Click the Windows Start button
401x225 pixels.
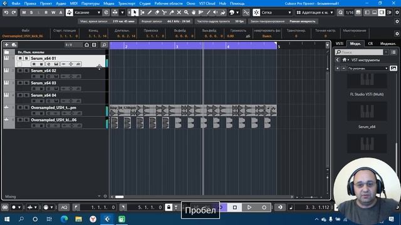[x=7, y=219]
